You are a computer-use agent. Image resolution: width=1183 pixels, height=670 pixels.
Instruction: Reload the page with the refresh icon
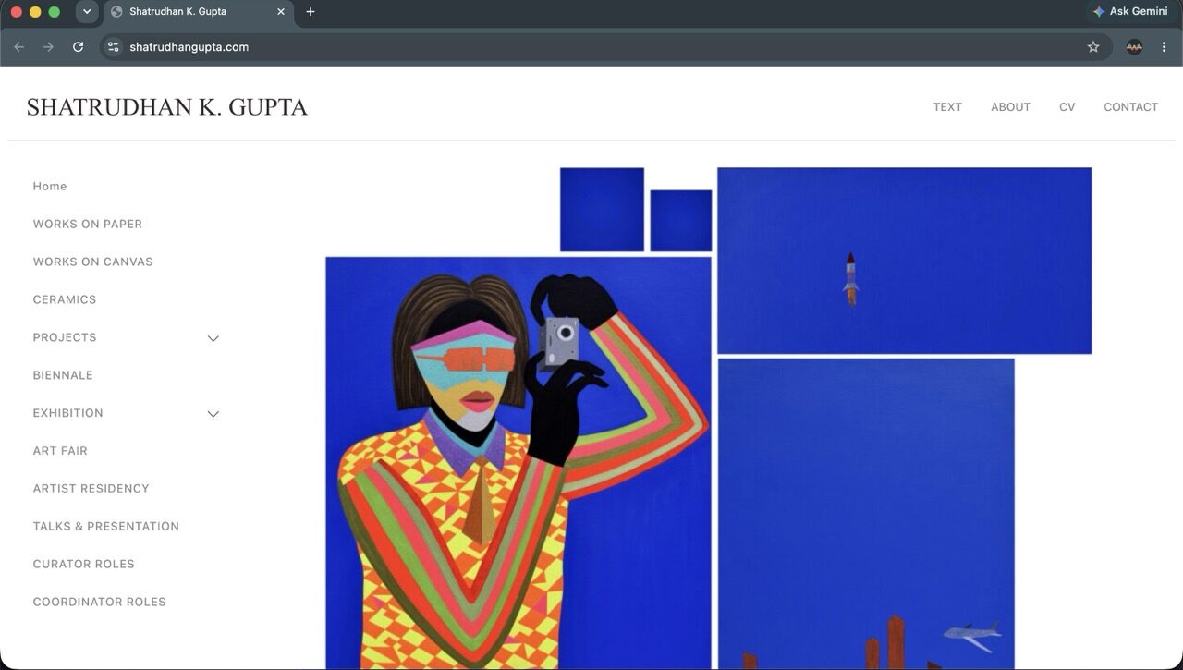tap(79, 47)
